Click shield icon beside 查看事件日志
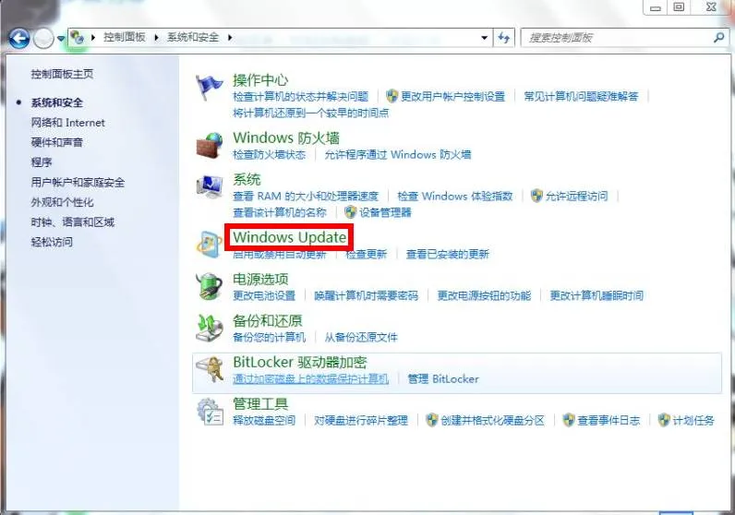 [x=569, y=420]
